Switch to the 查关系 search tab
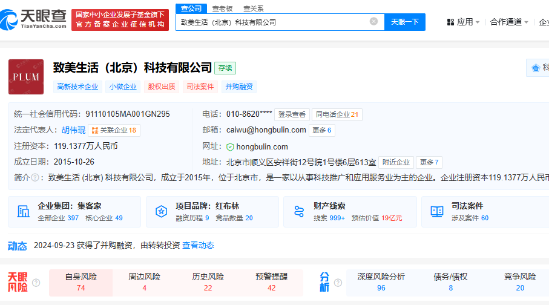Image resolution: width=549 pixels, height=305 pixels. pyautogui.click(x=254, y=8)
